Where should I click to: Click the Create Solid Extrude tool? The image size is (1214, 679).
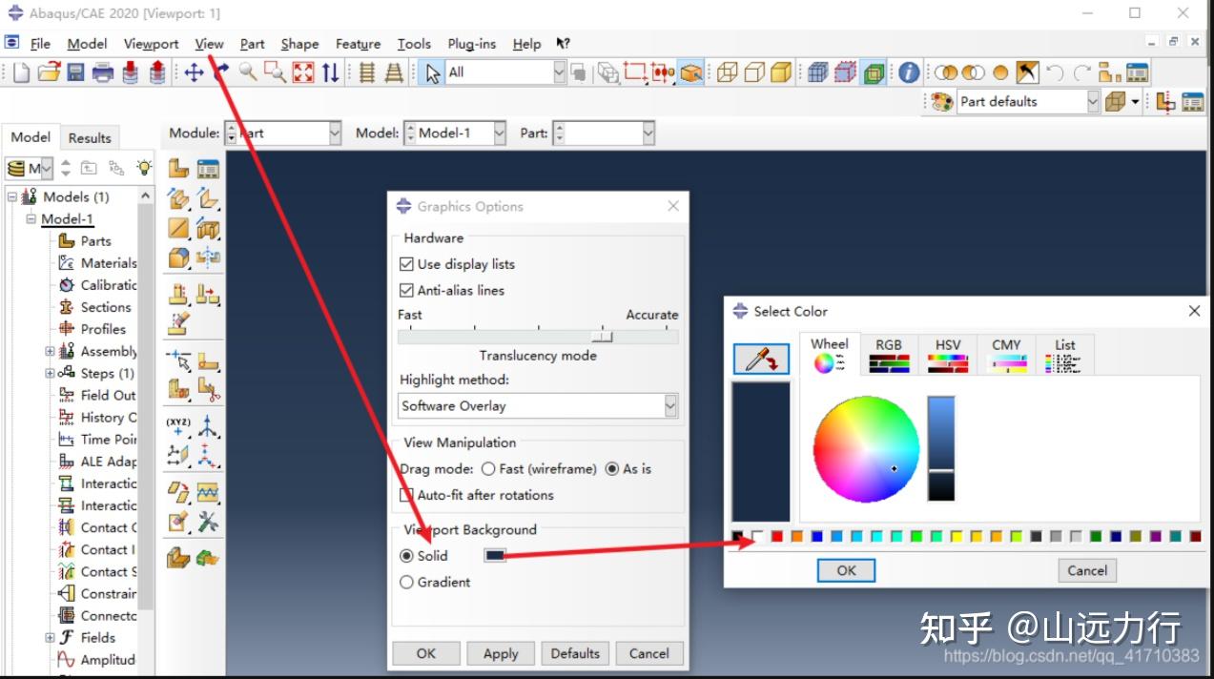178,198
